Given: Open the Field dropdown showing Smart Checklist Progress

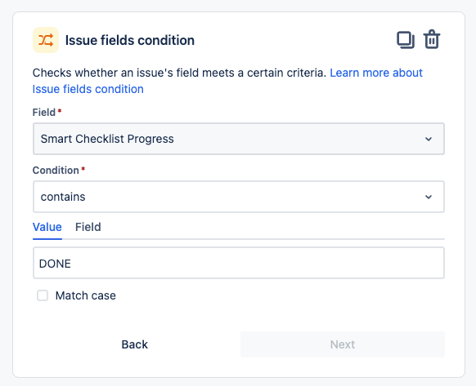Looking at the screenshot, I should [x=239, y=139].
